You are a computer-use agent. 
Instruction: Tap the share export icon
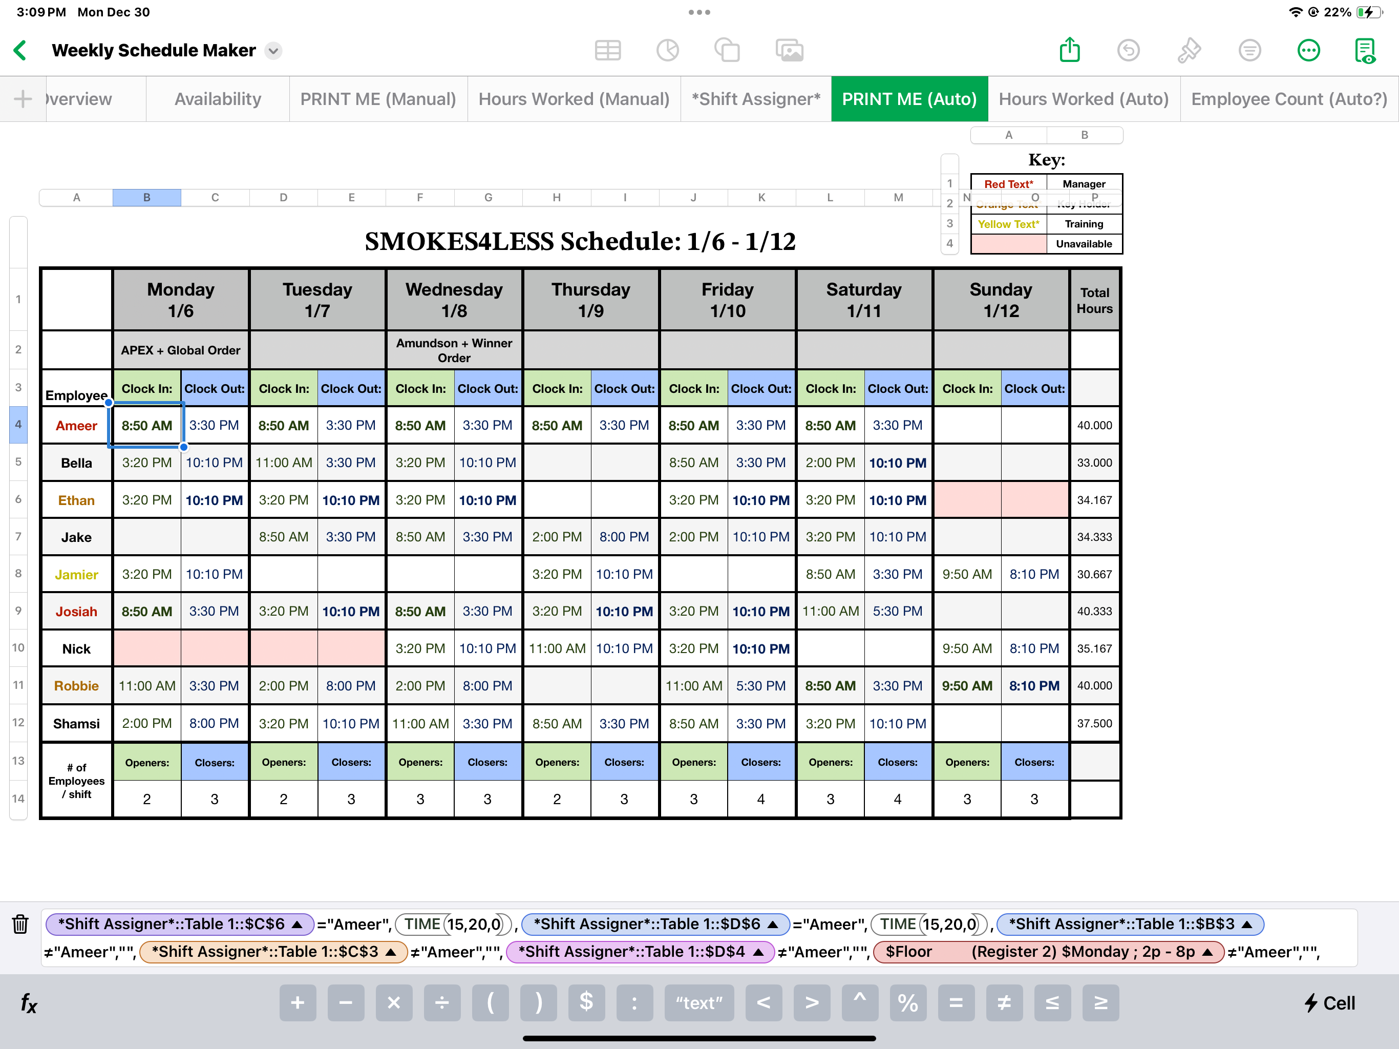click(1069, 50)
